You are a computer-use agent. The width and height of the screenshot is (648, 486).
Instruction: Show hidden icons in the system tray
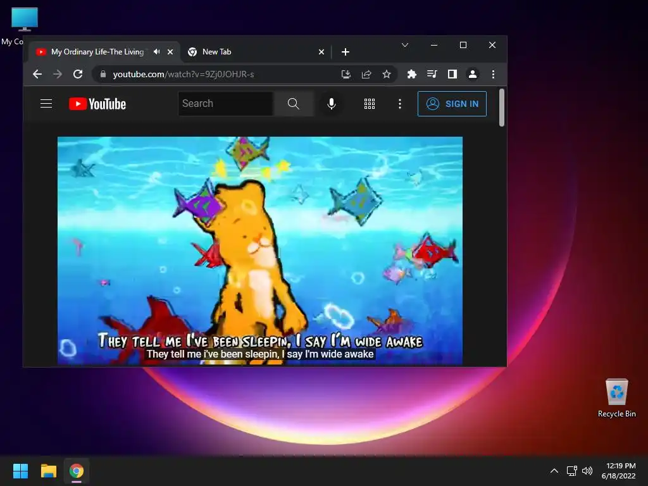[554, 471]
